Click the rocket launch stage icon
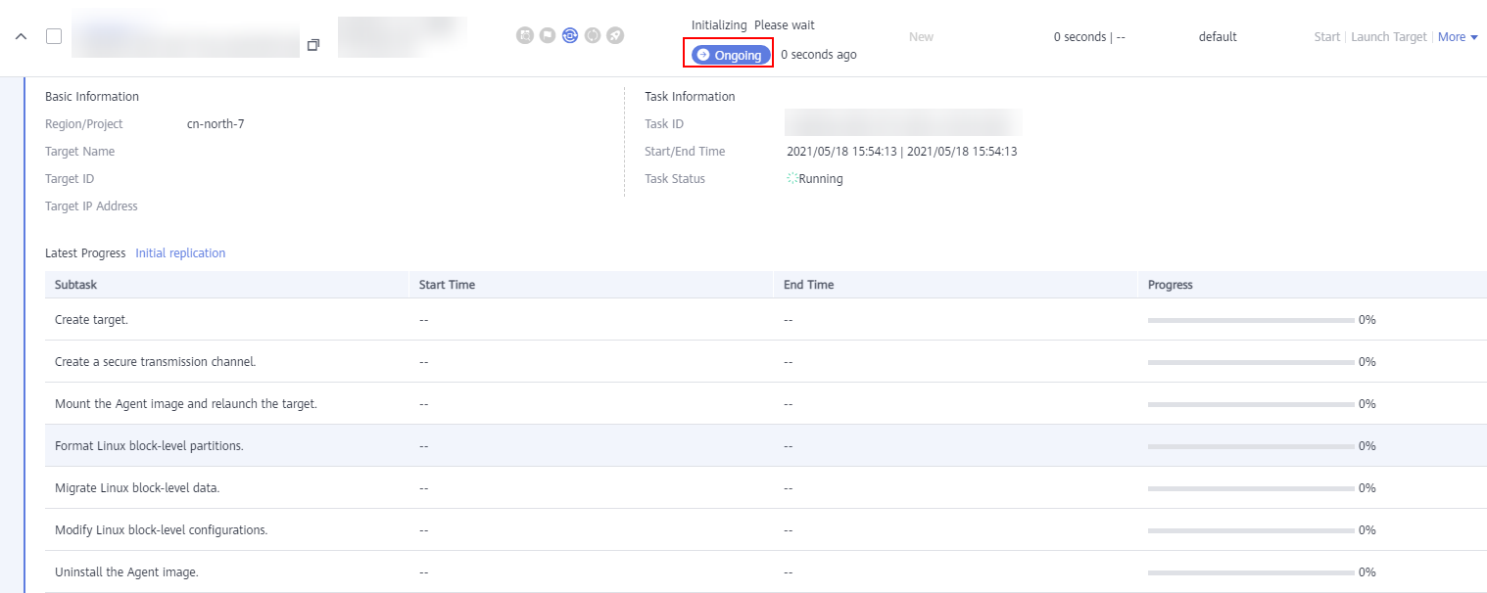 615,36
